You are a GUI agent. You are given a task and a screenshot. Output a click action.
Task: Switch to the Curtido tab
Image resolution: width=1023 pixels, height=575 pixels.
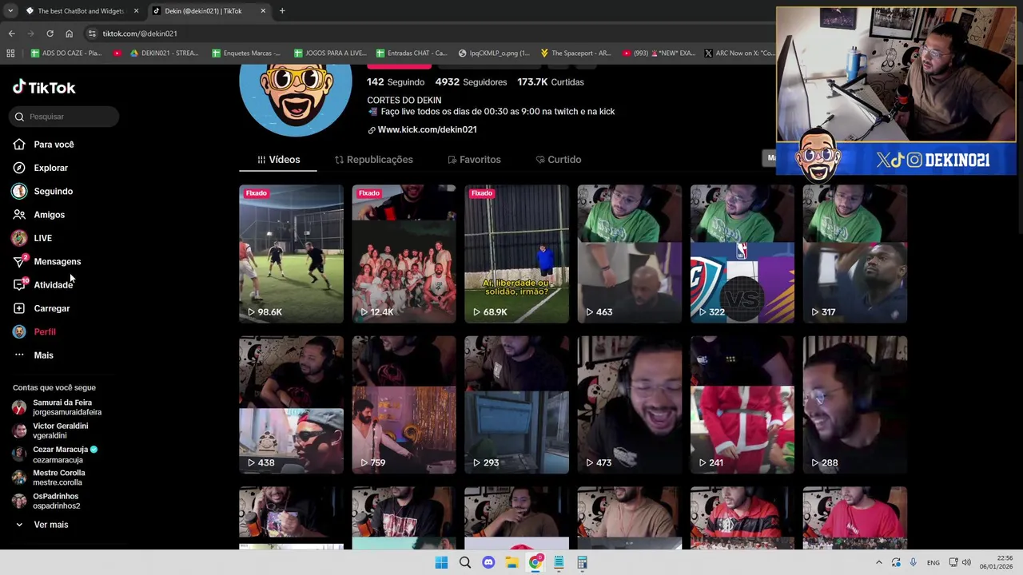click(558, 160)
